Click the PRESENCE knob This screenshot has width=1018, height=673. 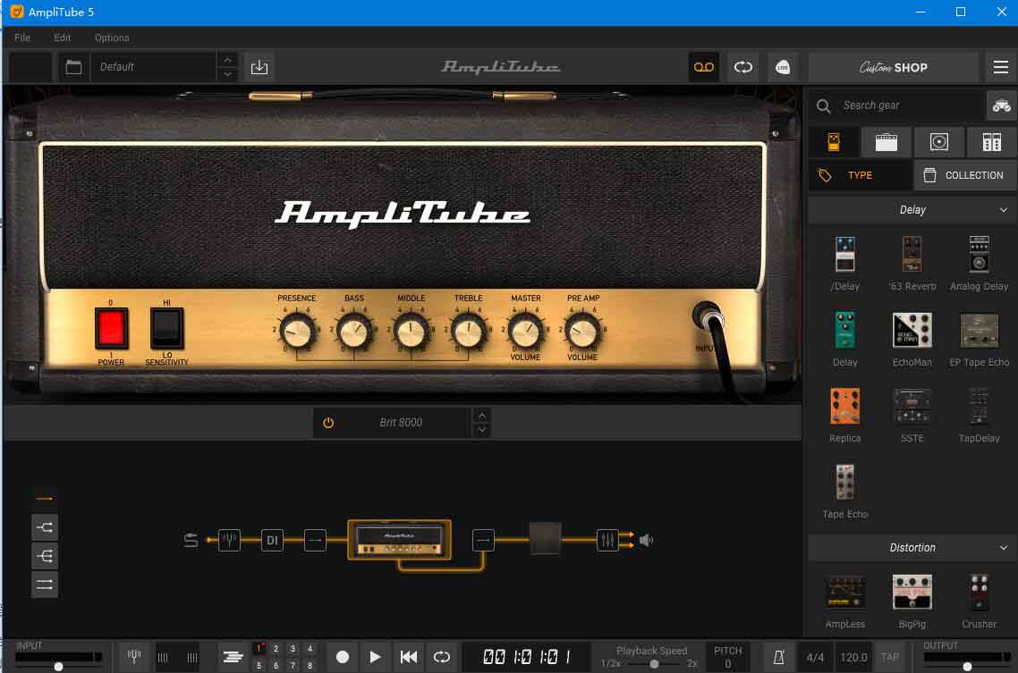(297, 332)
